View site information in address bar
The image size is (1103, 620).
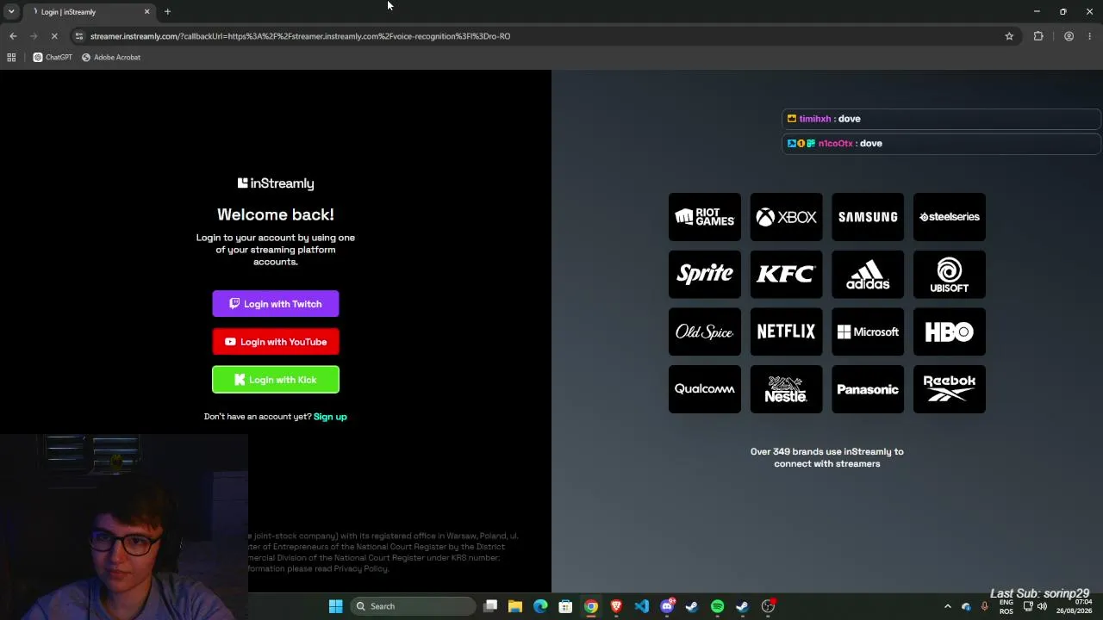point(79,36)
